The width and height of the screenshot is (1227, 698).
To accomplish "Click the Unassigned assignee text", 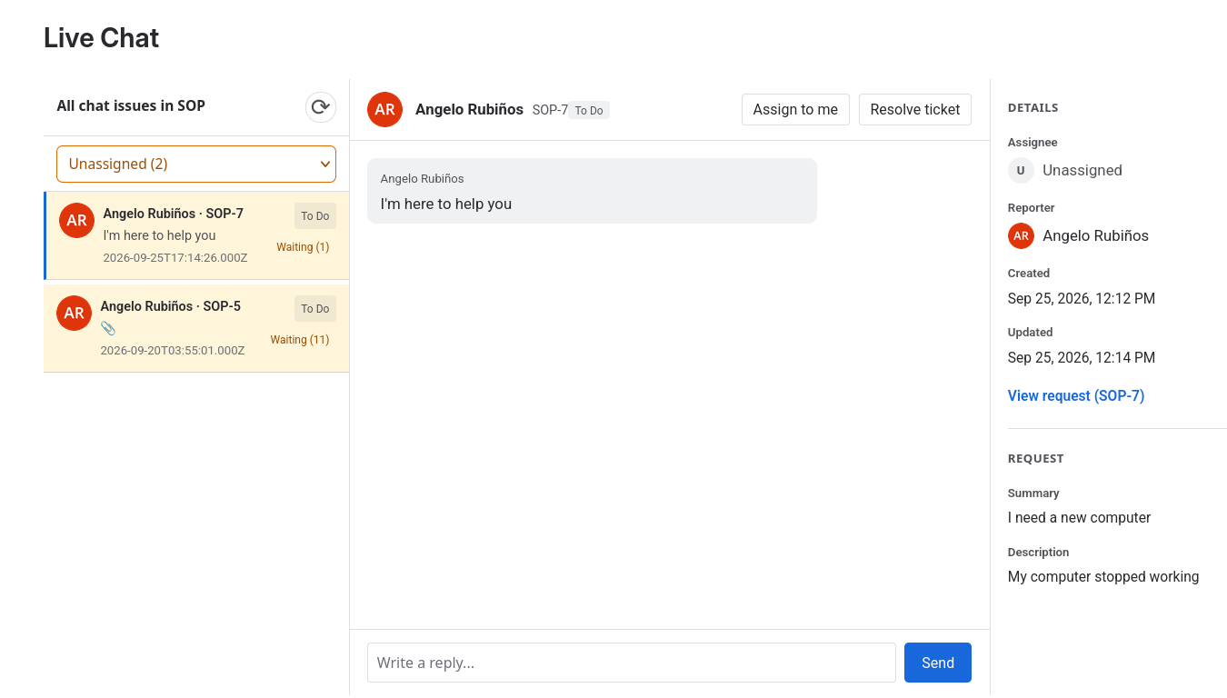I will (x=1082, y=170).
